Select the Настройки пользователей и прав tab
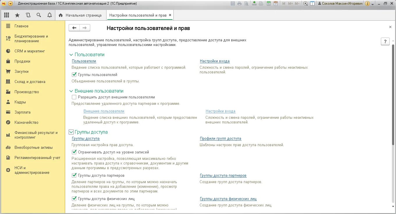Screen dimensions: 396x214 pos(138,15)
